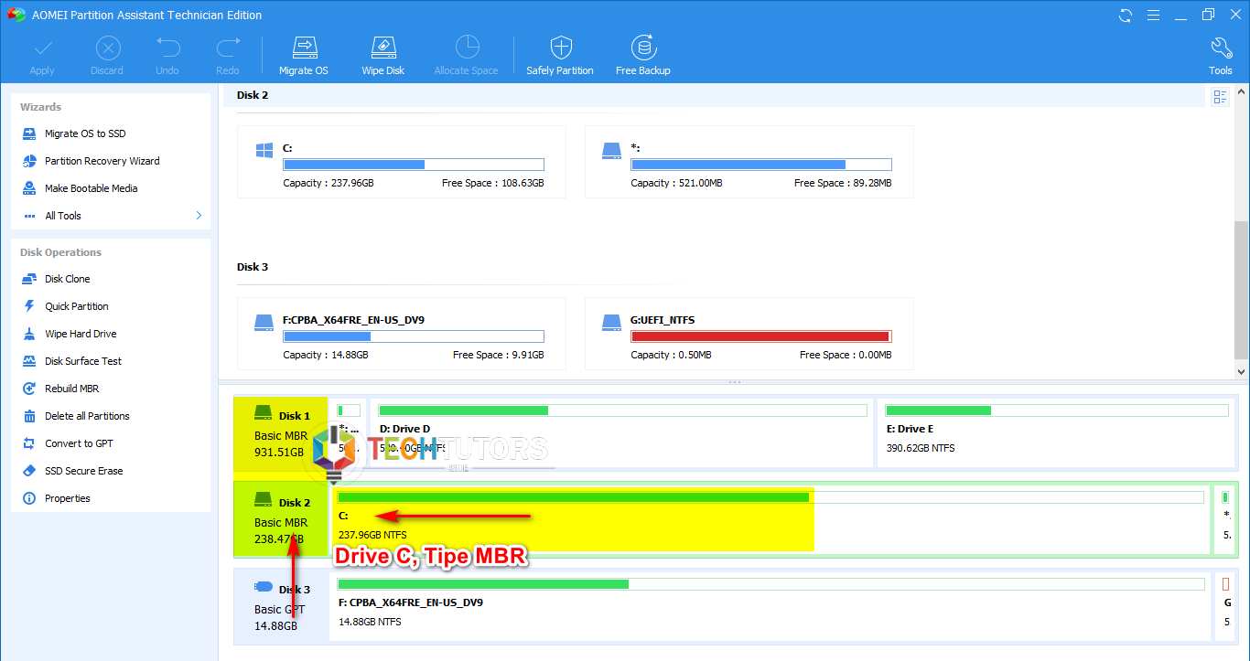
Task: Click the Quick Partition lightning icon
Action: coord(28,306)
